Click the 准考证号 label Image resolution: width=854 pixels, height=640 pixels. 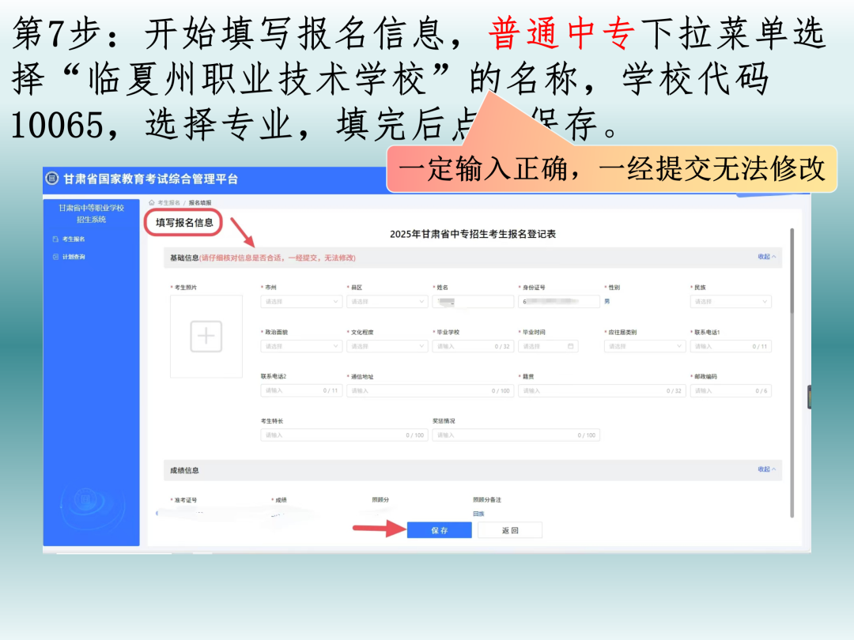(x=186, y=499)
